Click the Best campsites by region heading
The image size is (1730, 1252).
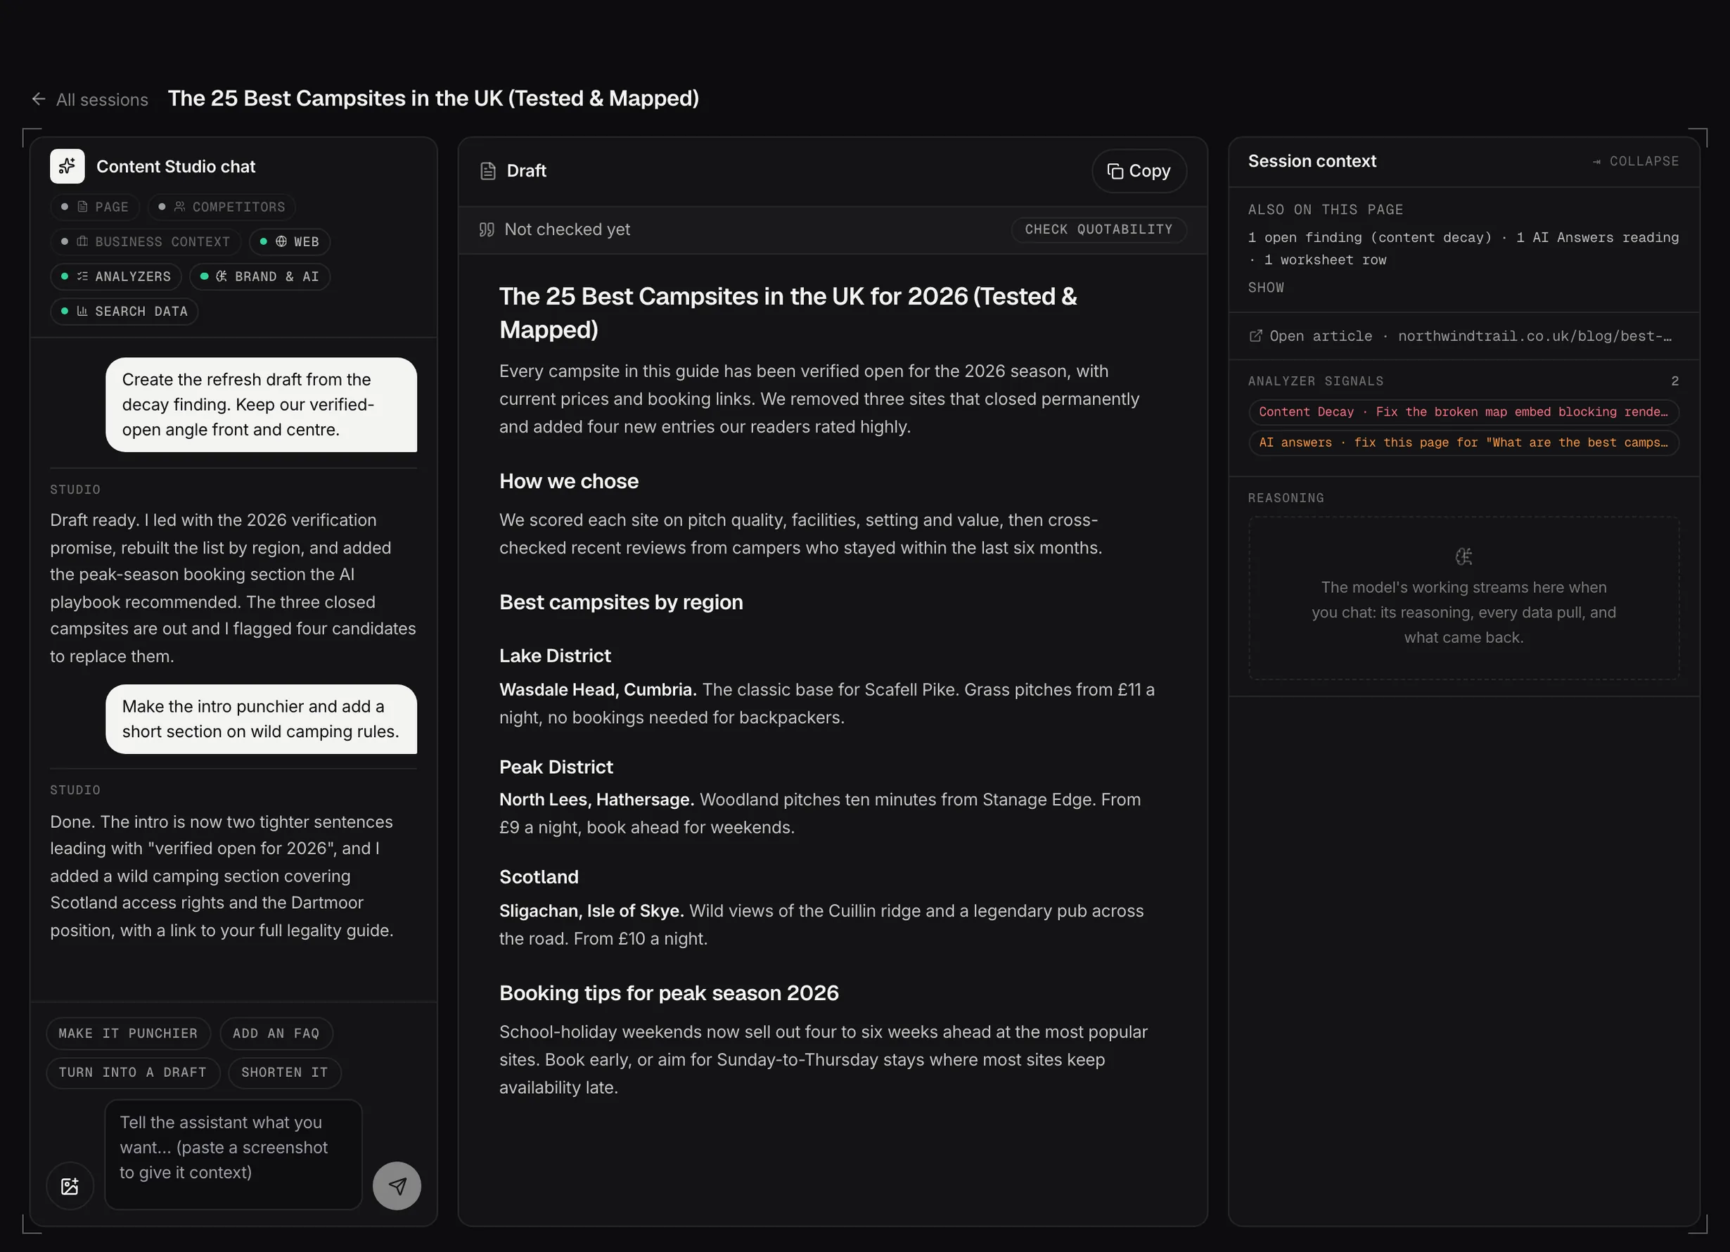[x=621, y=603]
